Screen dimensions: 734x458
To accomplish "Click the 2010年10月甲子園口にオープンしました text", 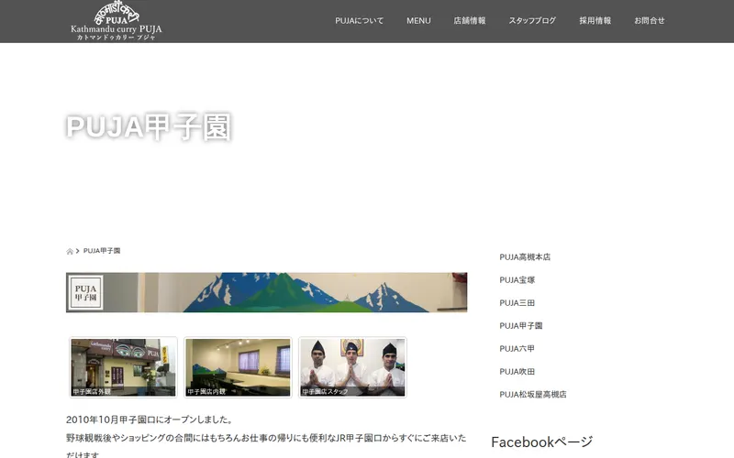I will pyautogui.click(x=150, y=420).
